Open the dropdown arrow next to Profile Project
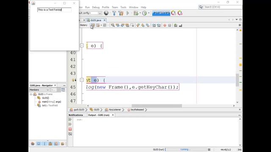 point(149,13)
